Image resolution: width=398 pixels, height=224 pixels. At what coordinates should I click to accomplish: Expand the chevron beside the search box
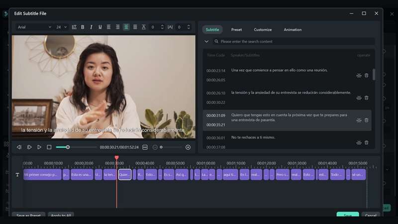[206, 41]
